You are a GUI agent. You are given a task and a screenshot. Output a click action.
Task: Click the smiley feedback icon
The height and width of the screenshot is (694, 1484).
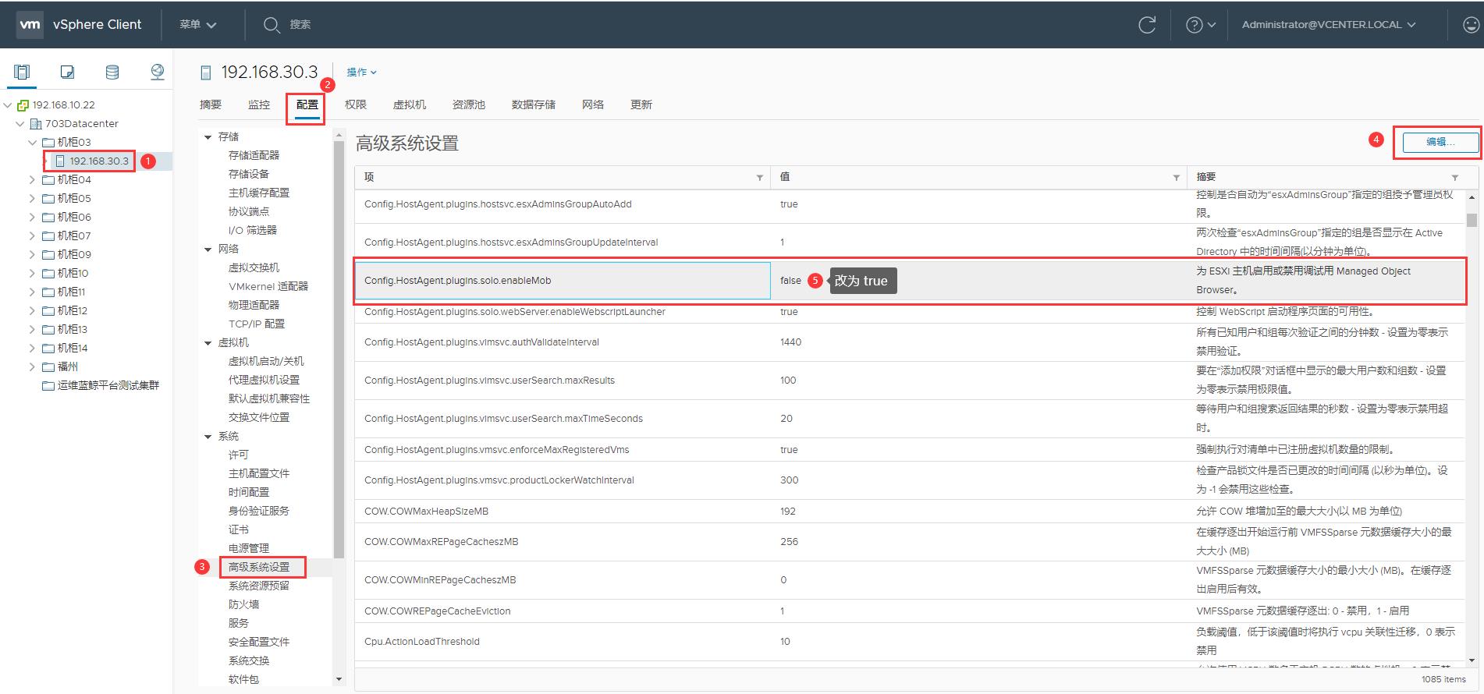tap(1471, 25)
